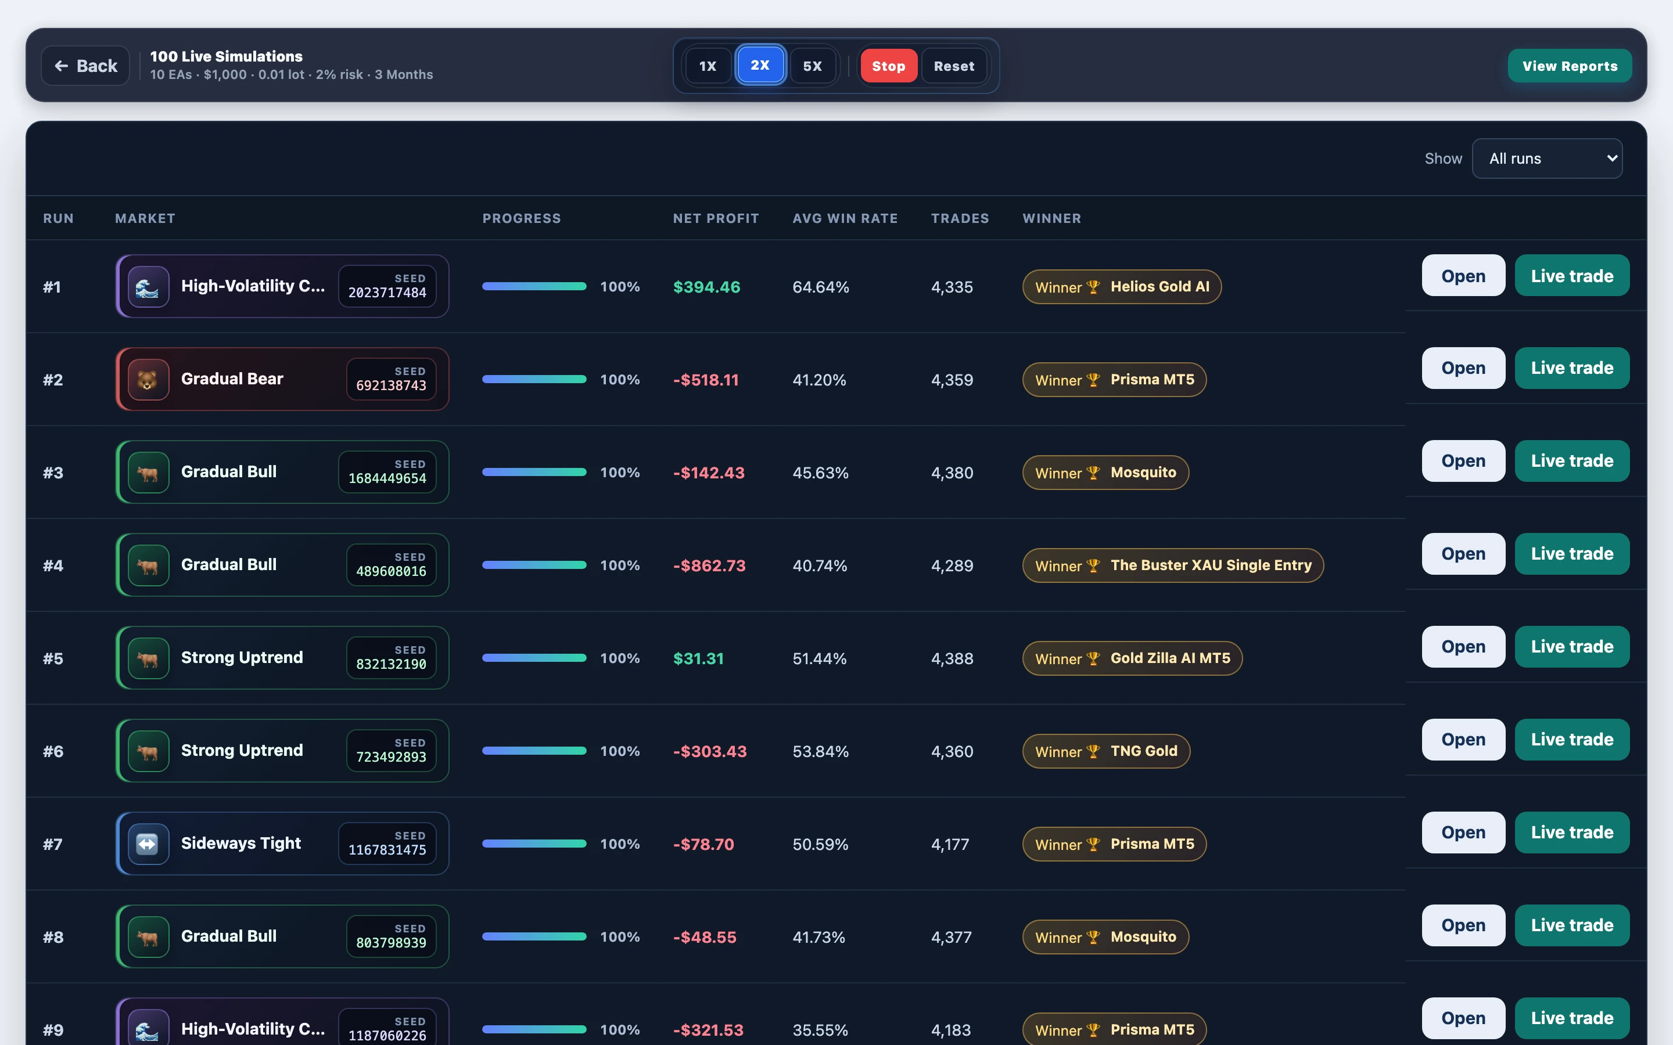The width and height of the screenshot is (1673, 1045).
Task: Open run #9 details
Action: pyautogui.click(x=1463, y=1018)
